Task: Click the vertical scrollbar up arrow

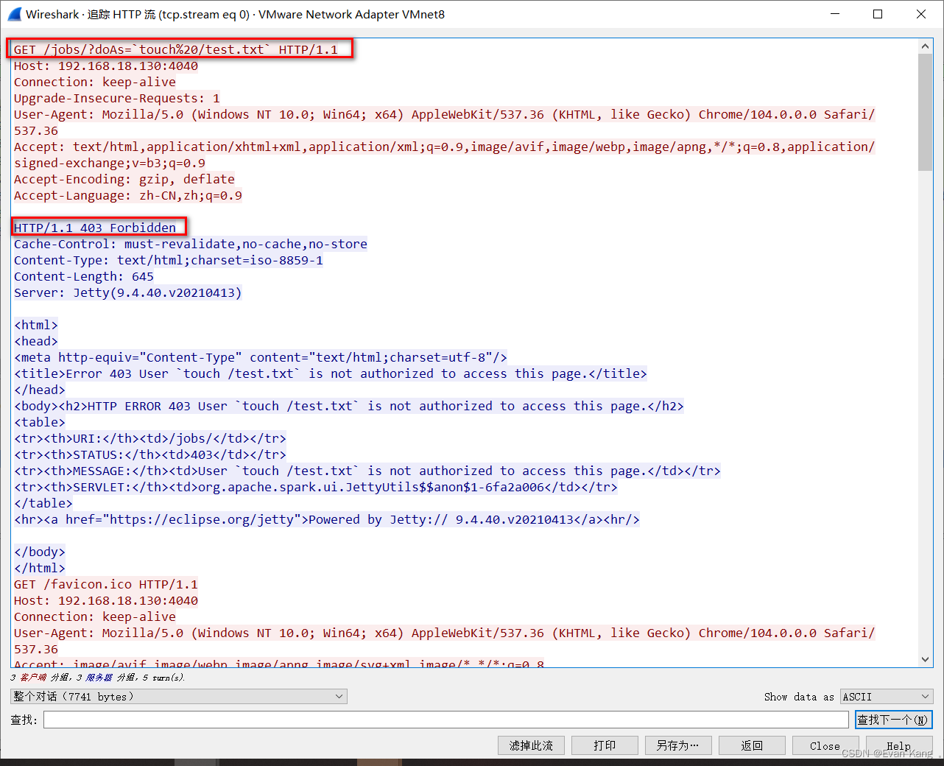Action: tap(925, 45)
